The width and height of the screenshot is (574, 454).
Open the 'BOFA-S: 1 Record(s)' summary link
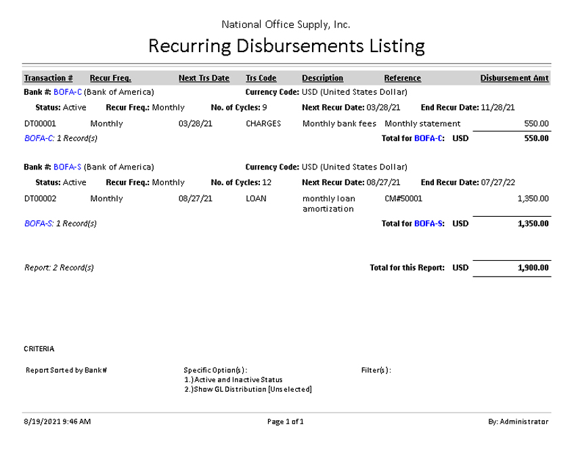tap(60, 223)
